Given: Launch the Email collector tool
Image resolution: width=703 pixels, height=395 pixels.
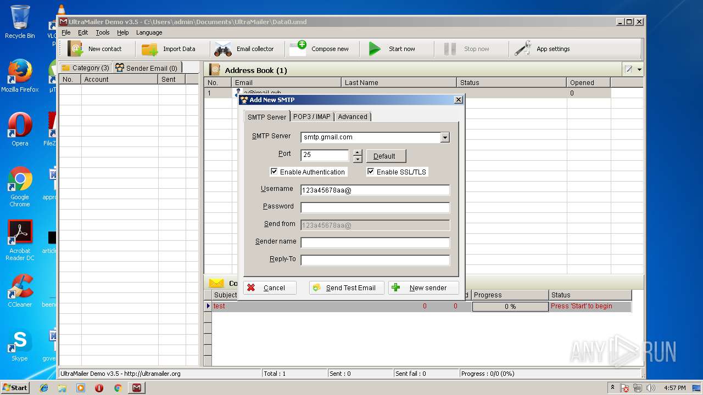Looking at the screenshot, I should click(x=244, y=49).
